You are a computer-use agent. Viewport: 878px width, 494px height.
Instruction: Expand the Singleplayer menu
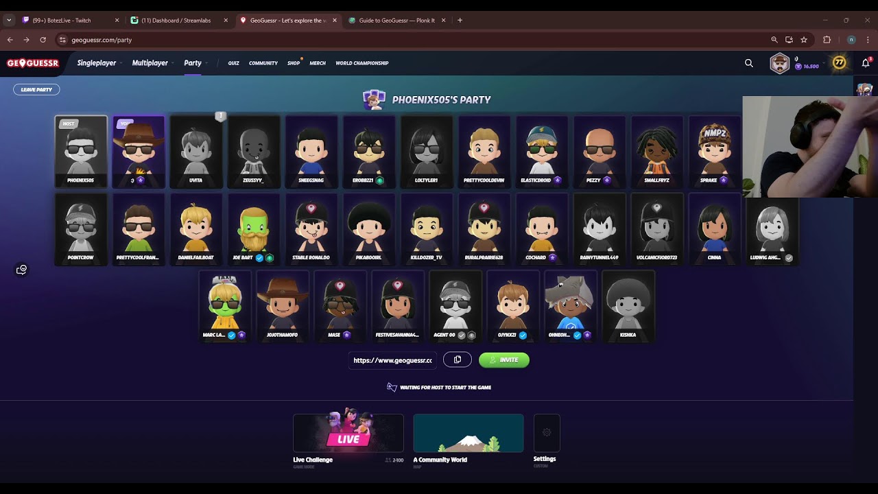pos(97,63)
